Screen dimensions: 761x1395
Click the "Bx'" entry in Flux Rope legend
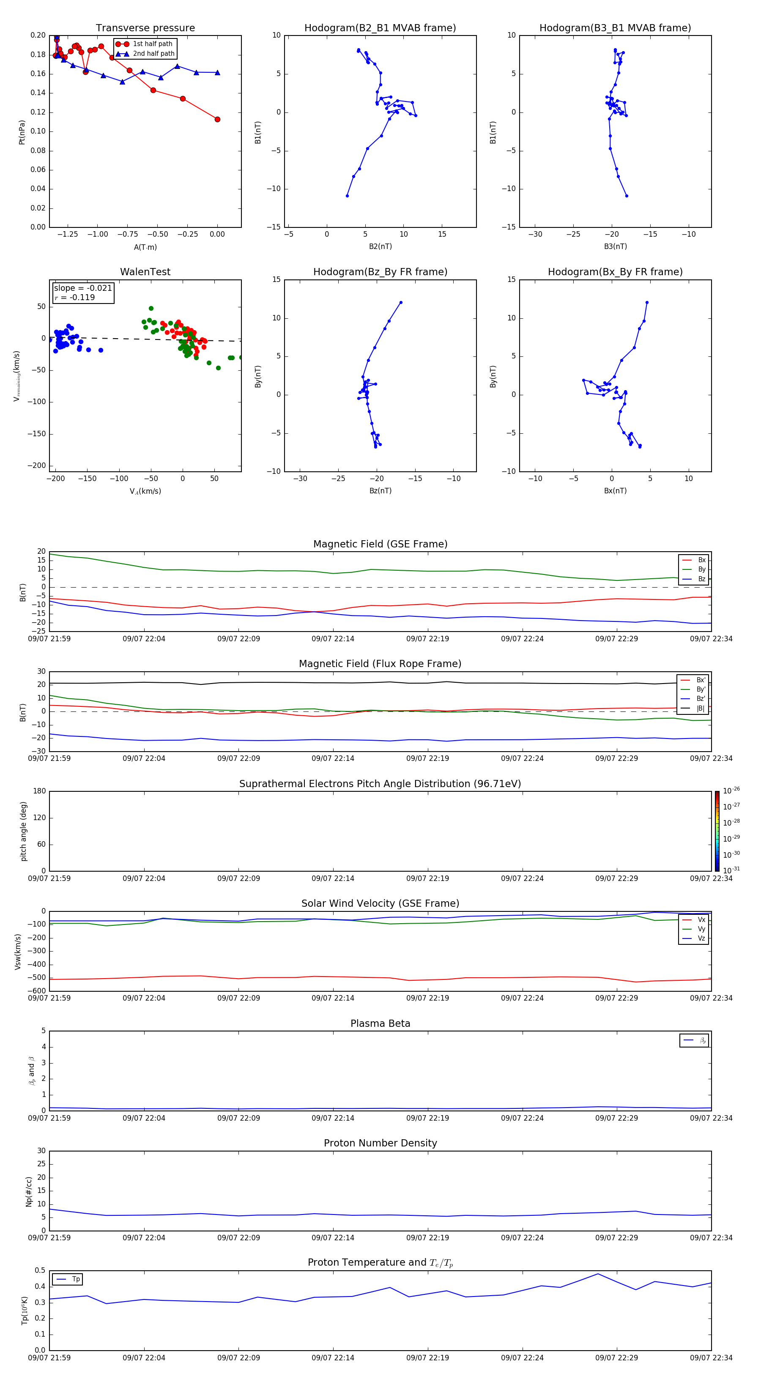(693, 680)
